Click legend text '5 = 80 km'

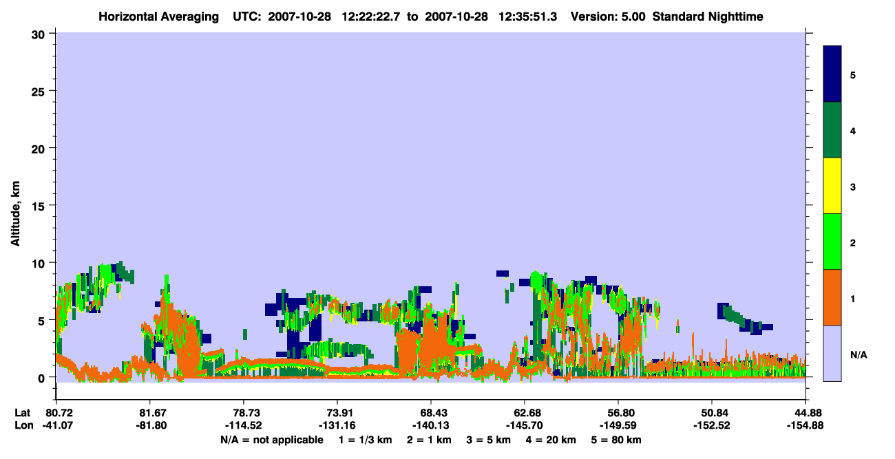(615, 440)
